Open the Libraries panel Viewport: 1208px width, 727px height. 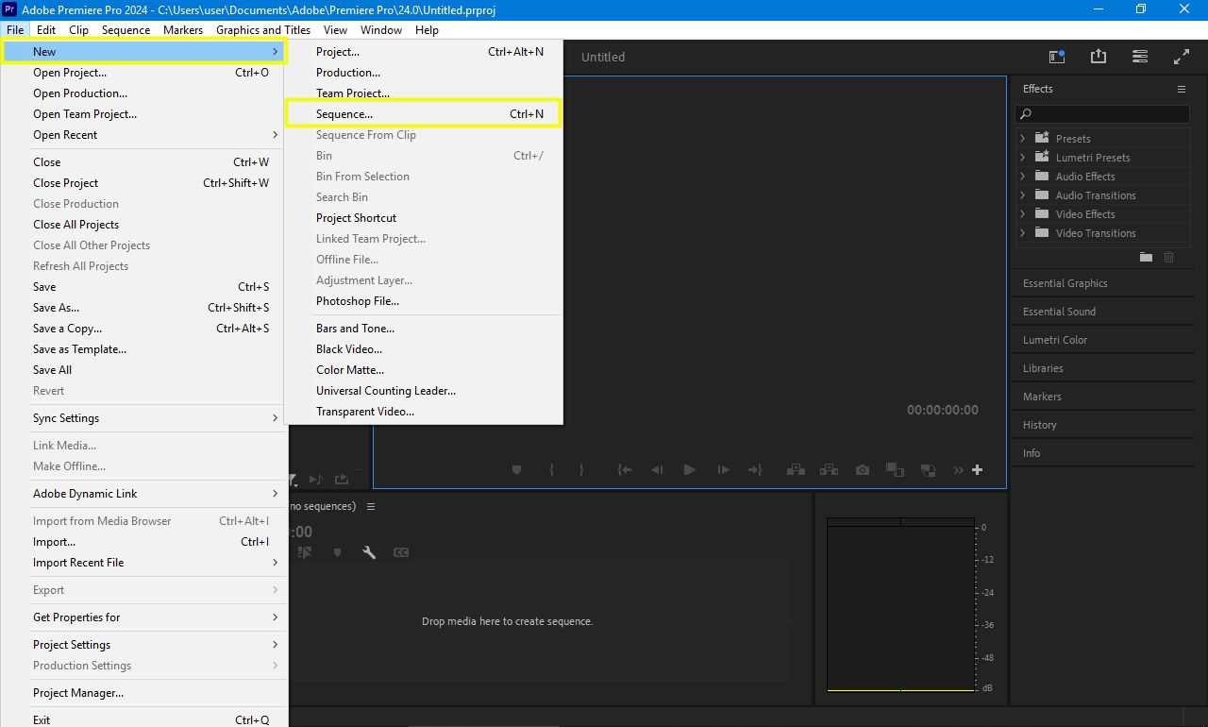pos(1043,368)
